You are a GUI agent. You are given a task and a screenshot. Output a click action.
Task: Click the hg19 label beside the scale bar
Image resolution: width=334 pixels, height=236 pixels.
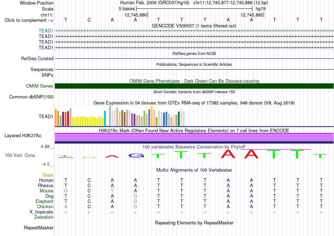pyautogui.click(x=261, y=9)
